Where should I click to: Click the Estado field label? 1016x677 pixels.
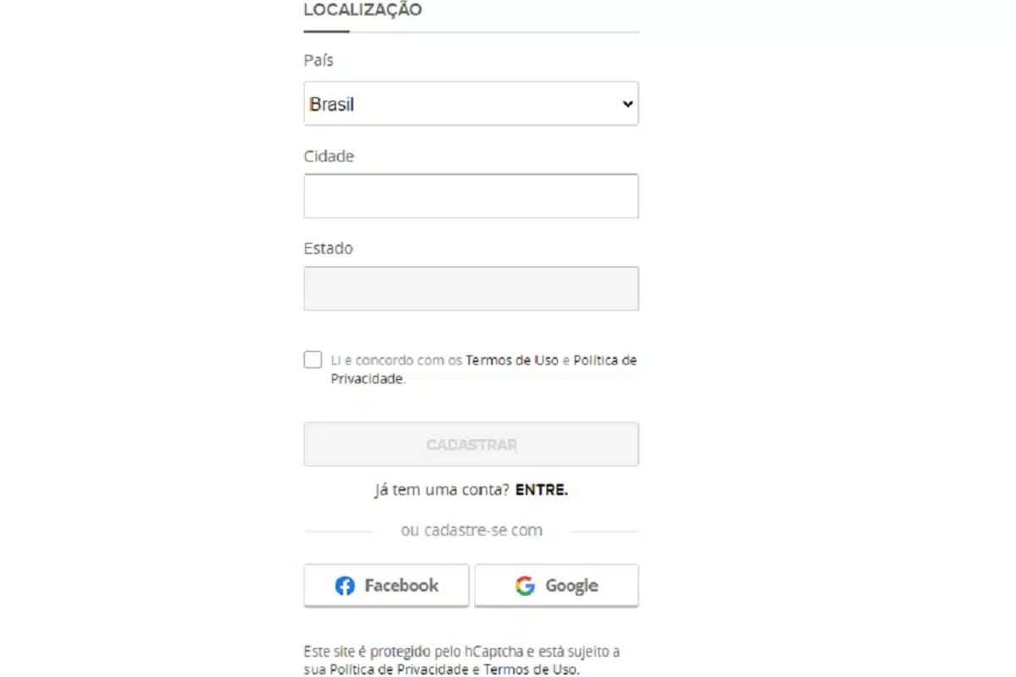(328, 249)
